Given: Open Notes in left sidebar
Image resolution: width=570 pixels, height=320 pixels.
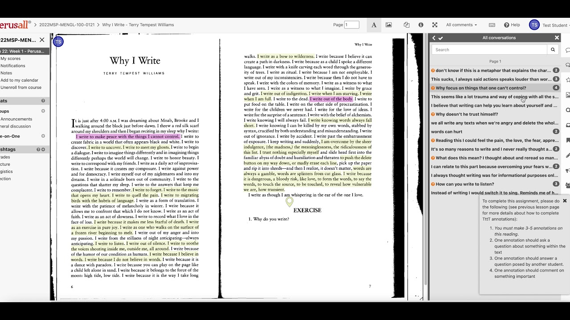Looking at the screenshot, I should click(x=6, y=73).
